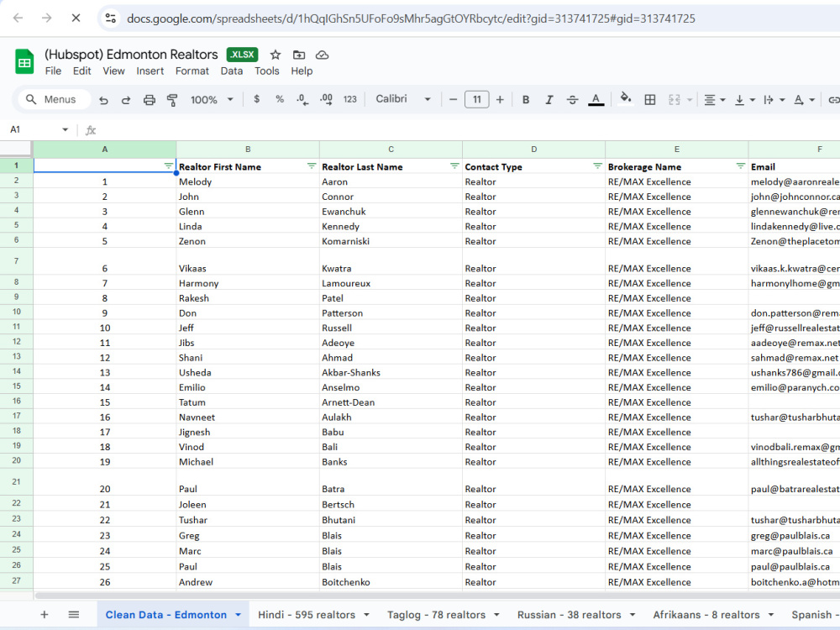The width and height of the screenshot is (840, 630).
Task: Open the Calibri font dropdown
Action: tap(403, 99)
